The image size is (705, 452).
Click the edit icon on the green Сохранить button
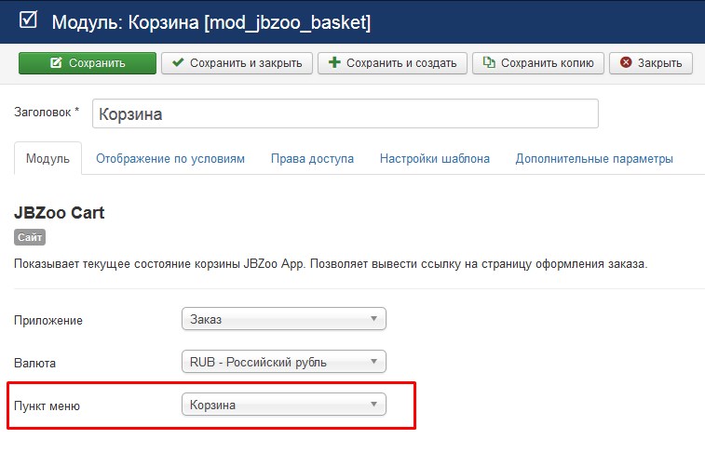(x=55, y=63)
